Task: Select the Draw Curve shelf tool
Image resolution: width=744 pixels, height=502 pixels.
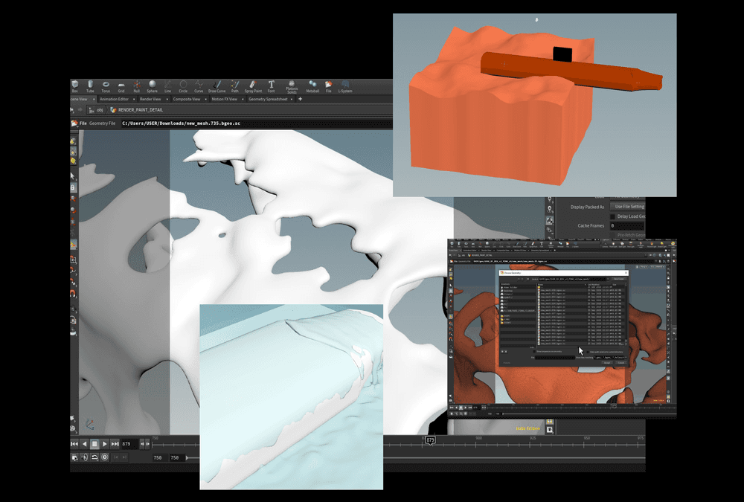Action: [x=215, y=89]
